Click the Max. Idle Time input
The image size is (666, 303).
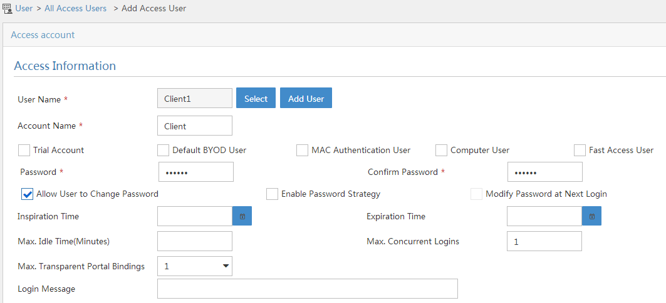click(194, 242)
